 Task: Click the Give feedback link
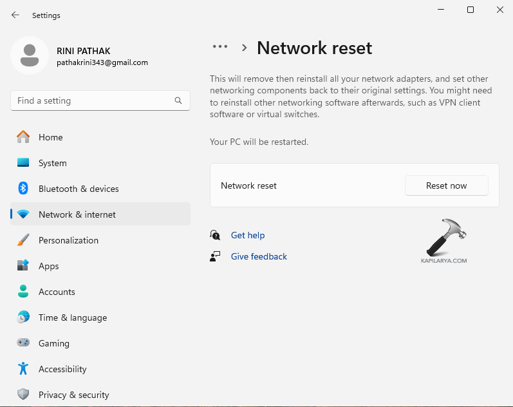(259, 256)
